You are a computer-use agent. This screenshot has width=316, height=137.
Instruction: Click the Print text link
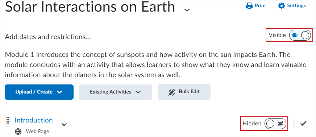261,6
